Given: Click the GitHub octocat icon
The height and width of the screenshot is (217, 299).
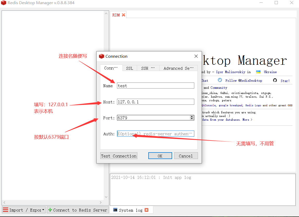Looking at the screenshot, I should (275, 80).
